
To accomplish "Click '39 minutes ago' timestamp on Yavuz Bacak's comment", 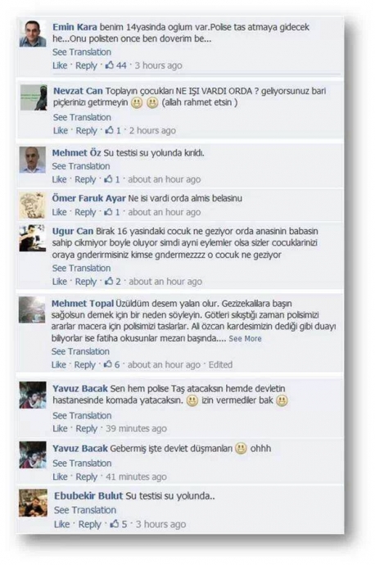I will point(136,428).
